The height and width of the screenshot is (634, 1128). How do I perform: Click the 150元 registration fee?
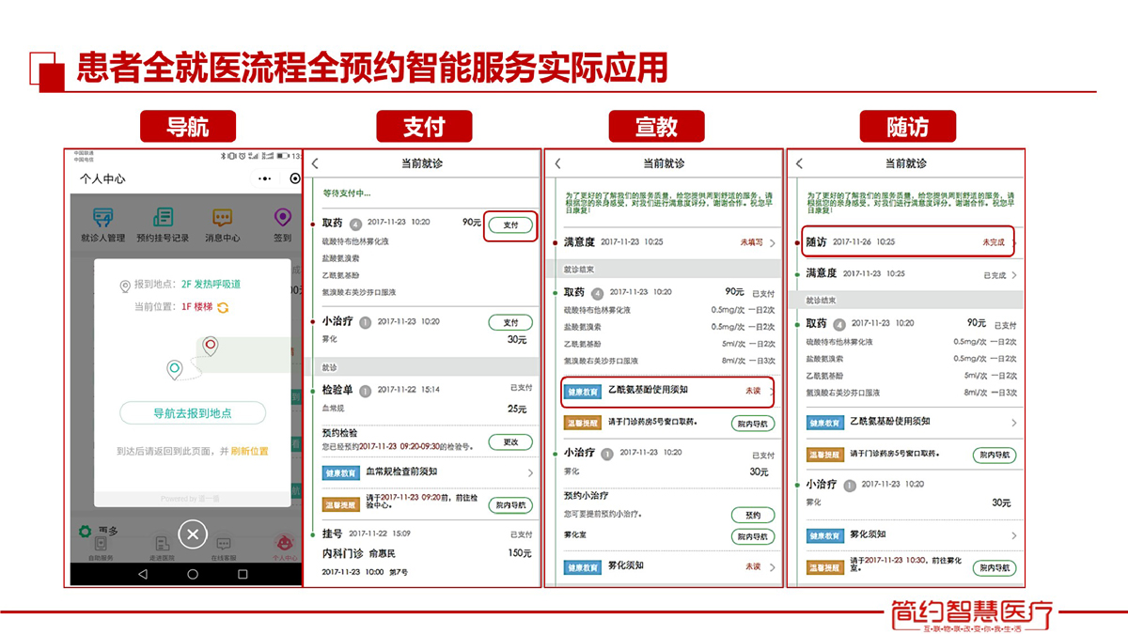tap(520, 554)
